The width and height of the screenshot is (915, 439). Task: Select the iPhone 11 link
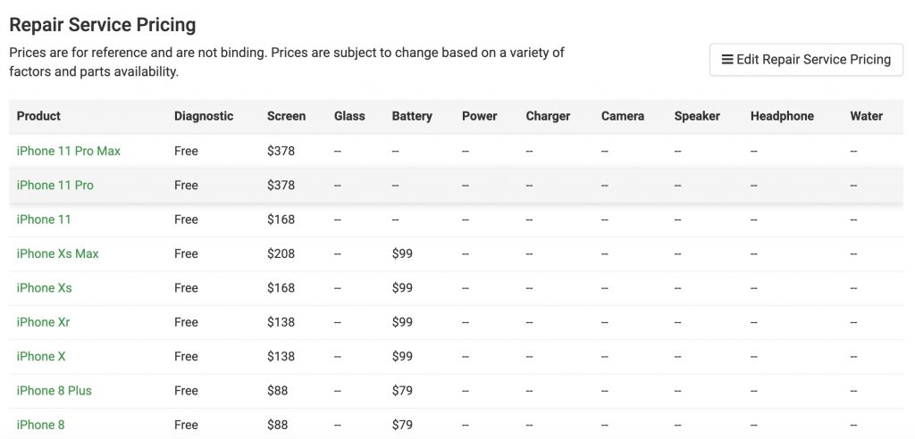click(44, 219)
